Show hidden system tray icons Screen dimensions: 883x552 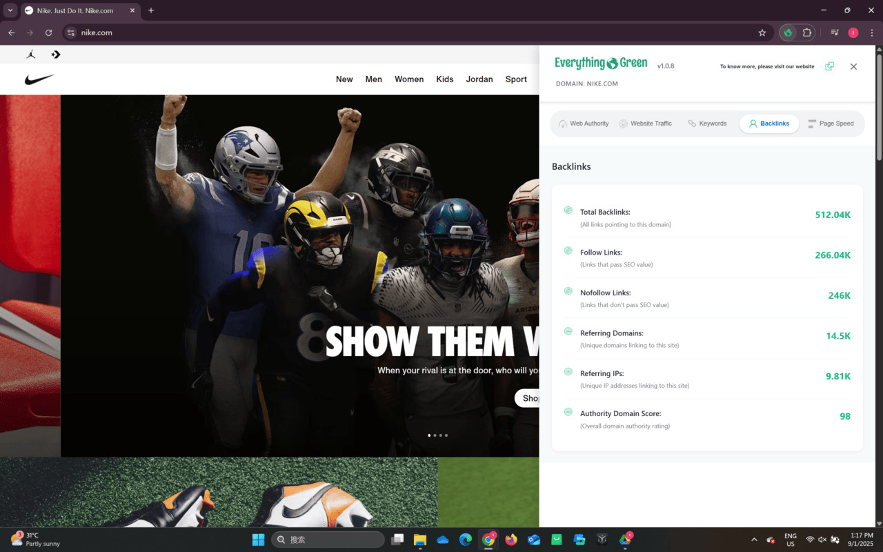pos(754,540)
